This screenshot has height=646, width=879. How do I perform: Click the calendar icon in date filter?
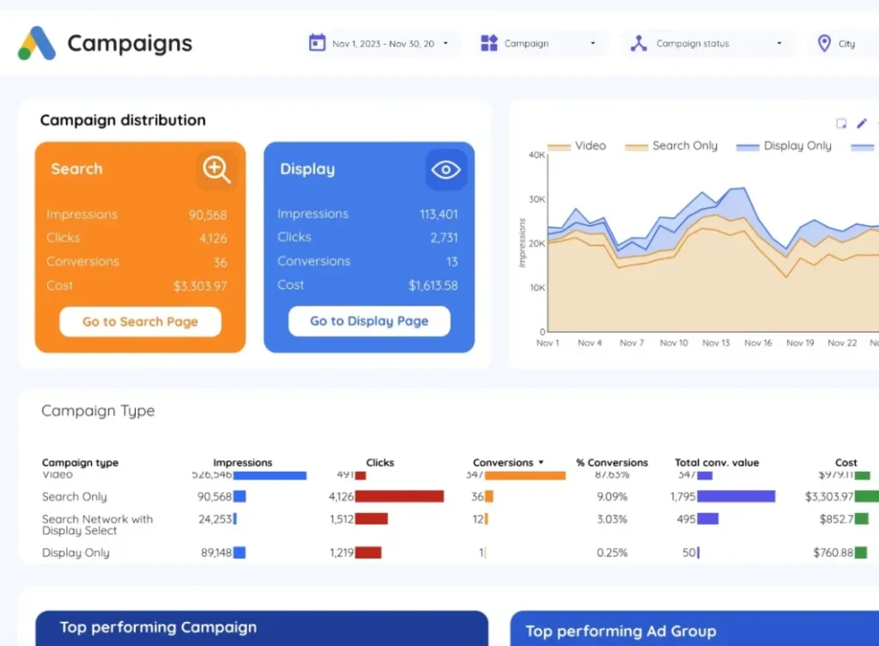point(317,43)
